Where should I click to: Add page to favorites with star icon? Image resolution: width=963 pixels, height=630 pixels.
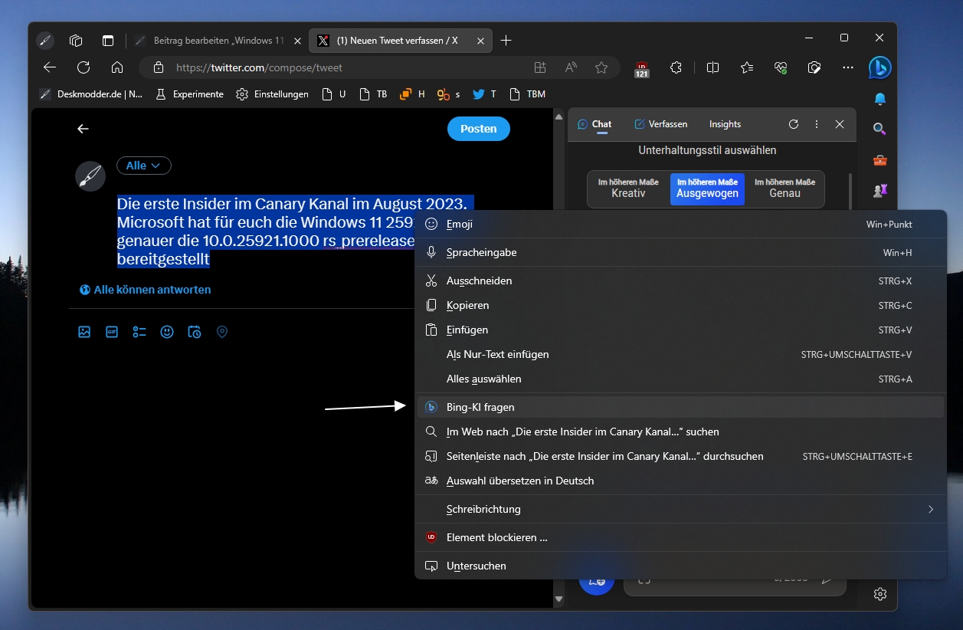[601, 67]
